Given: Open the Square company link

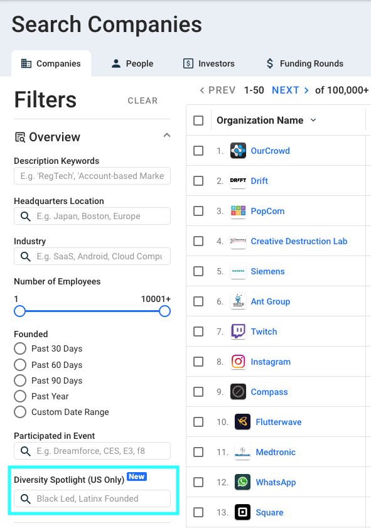Looking at the screenshot, I should coord(270,512).
